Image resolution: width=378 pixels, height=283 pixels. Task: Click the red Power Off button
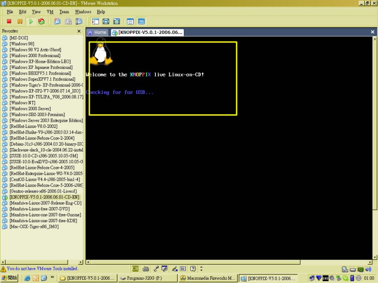(9, 21)
